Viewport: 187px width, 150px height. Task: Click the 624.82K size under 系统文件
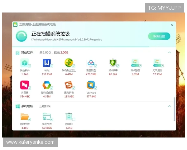47,128
